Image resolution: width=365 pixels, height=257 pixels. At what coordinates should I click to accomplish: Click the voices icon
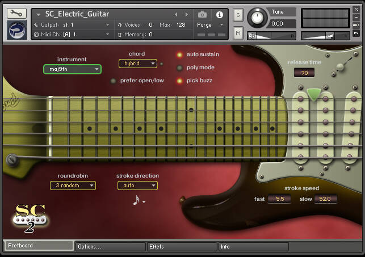pos(120,24)
